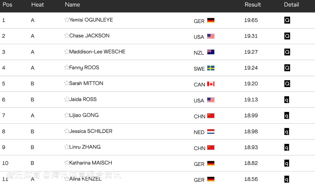Click the New Zealand flag for WESCHE
The height and width of the screenshot is (184, 315).
coord(211,52)
